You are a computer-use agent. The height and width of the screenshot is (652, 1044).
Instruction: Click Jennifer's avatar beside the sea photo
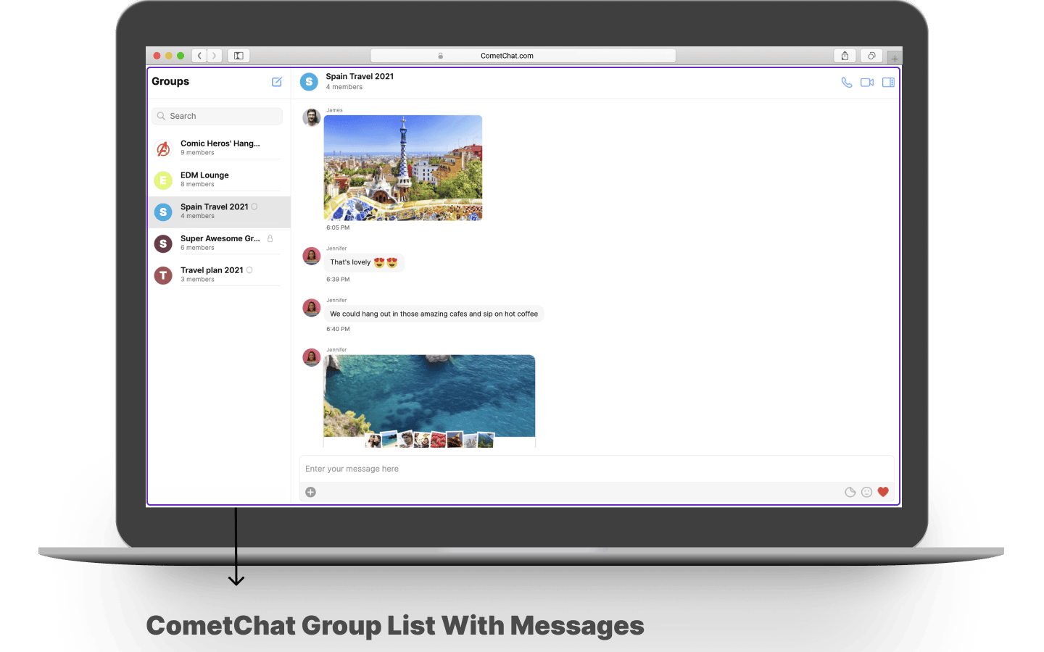312,357
